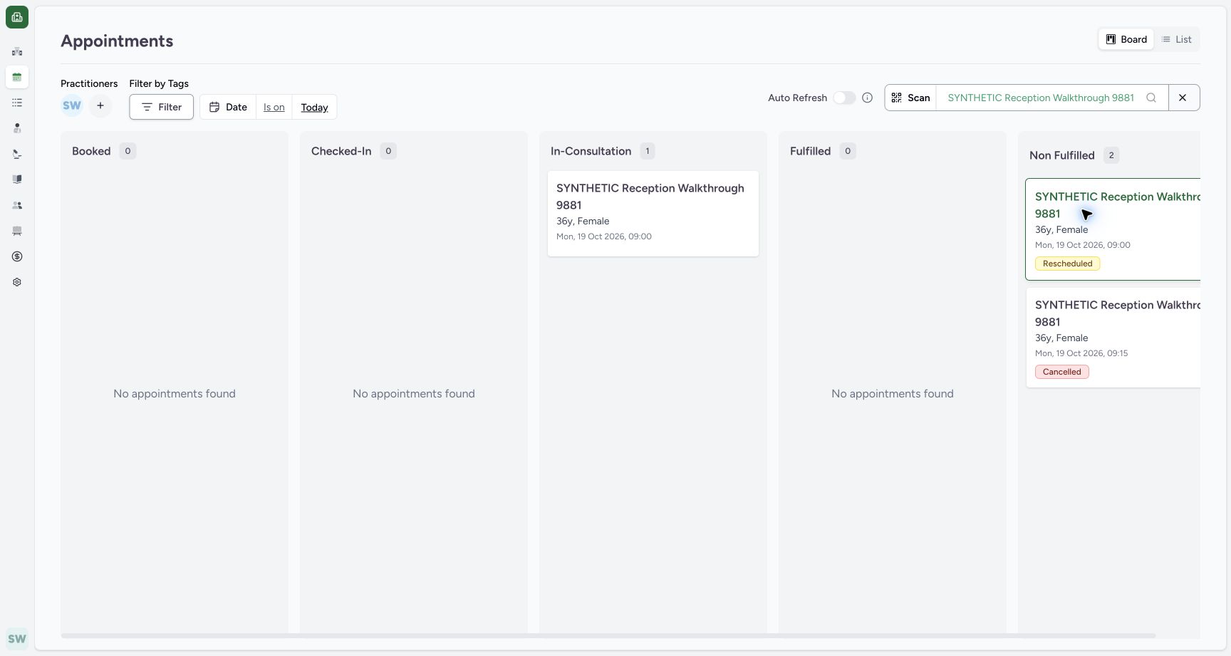Click the SW user avatar at sidebar bottom
This screenshot has height=656, width=1231.
tap(17, 639)
